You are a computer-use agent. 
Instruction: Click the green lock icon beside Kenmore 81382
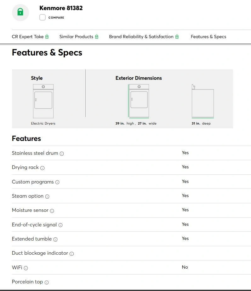(x=20, y=12)
